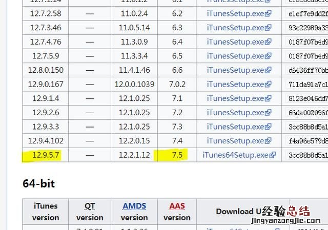Viewport: 328px width, 230px height.
Task: Download iTunesSetup.exe in the 12.9.2.6 row
Action: 239,113
